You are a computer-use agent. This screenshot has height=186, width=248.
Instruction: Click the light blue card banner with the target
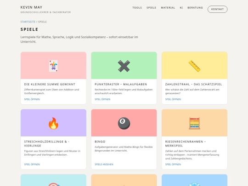coord(53,180)
